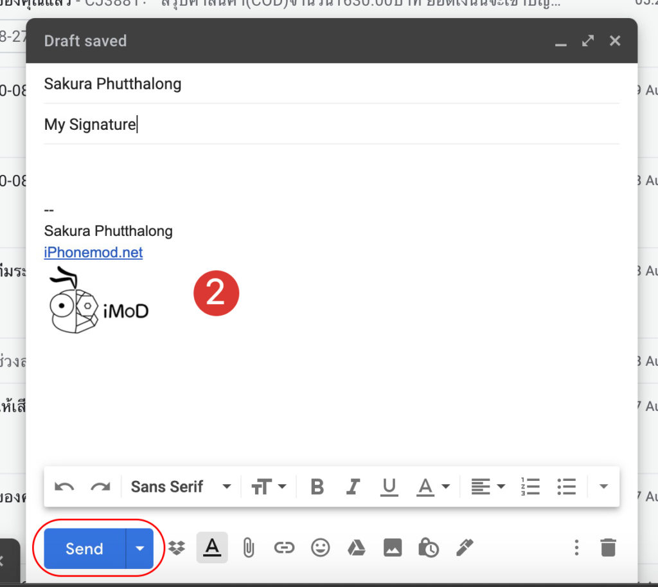Insert files using Google Drive icon
658x587 pixels.
tap(356, 548)
